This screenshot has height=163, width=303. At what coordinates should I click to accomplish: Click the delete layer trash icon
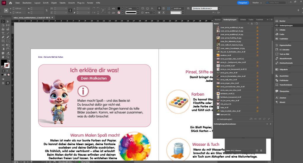[x=261, y=151]
